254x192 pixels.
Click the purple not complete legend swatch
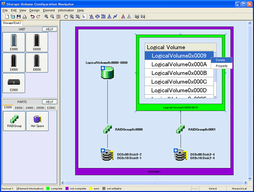click(67, 188)
